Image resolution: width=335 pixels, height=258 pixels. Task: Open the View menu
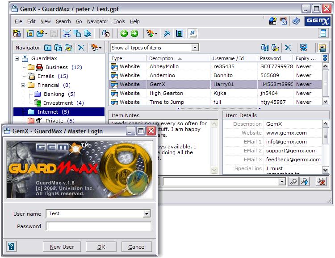46,21
